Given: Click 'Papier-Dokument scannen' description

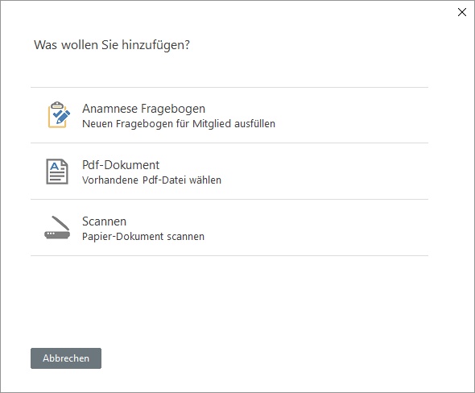Looking at the screenshot, I should tap(143, 236).
